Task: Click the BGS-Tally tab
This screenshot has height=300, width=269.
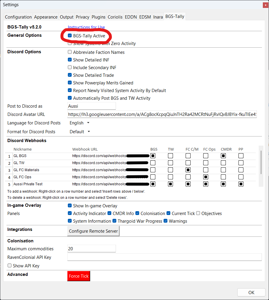Action: (x=175, y=16)
